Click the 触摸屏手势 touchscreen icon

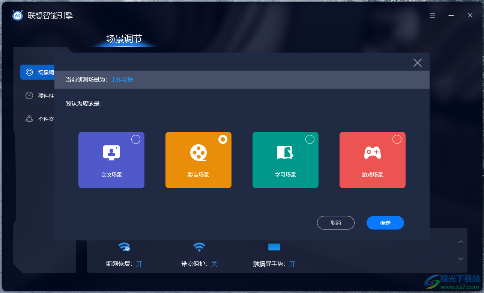click(275, 247)
